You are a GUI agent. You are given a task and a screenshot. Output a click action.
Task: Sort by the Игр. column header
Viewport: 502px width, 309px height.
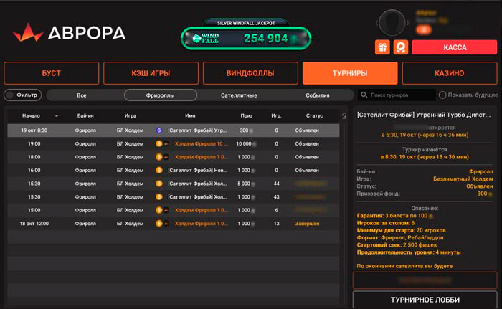[x=276, y=115]
